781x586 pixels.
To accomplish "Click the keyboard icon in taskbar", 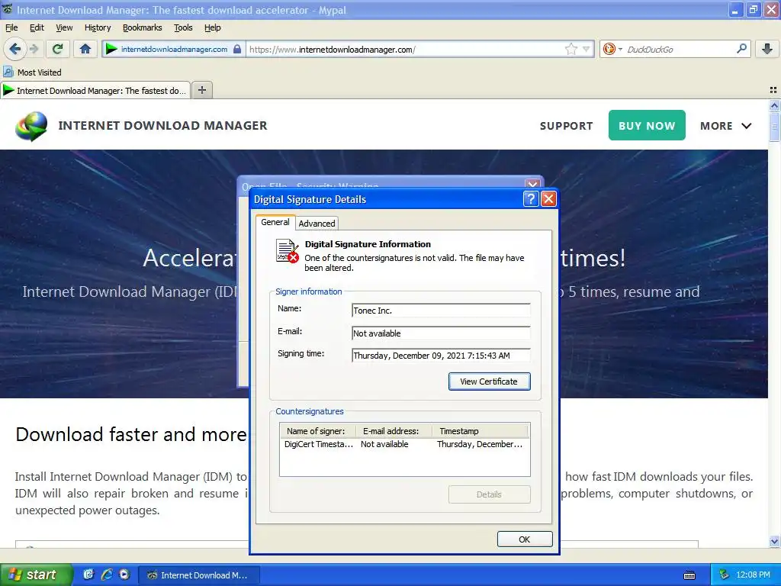I will [x=689, y=575].
